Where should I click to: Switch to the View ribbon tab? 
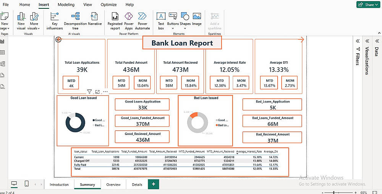point(88,5)
